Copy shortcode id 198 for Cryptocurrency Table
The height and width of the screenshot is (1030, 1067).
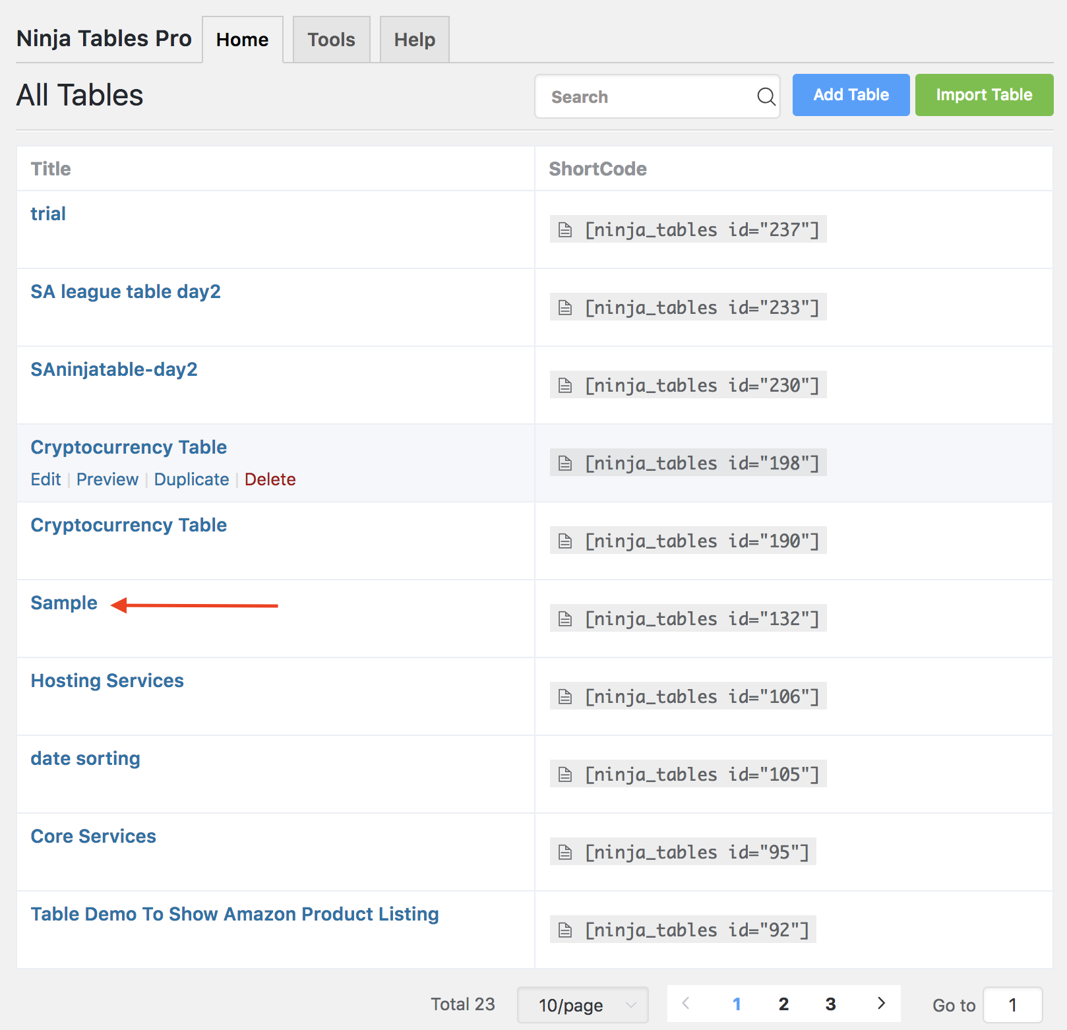[564, 462]
